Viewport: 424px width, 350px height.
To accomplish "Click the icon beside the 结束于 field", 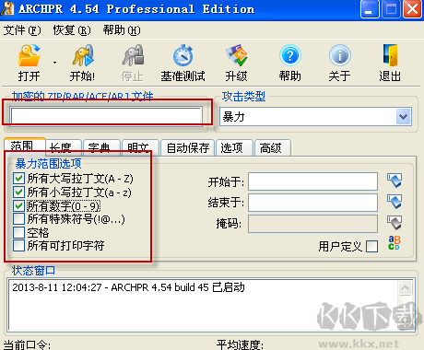I will click(x=395, y=202).
